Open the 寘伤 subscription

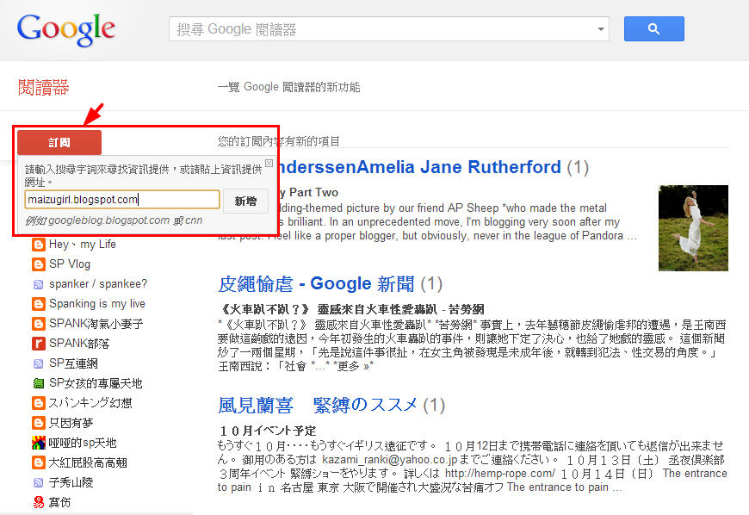tap(59, 503)
